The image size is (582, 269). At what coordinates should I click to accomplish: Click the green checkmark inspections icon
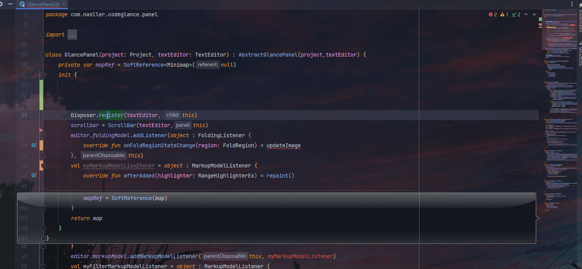(x=514, y=14)
